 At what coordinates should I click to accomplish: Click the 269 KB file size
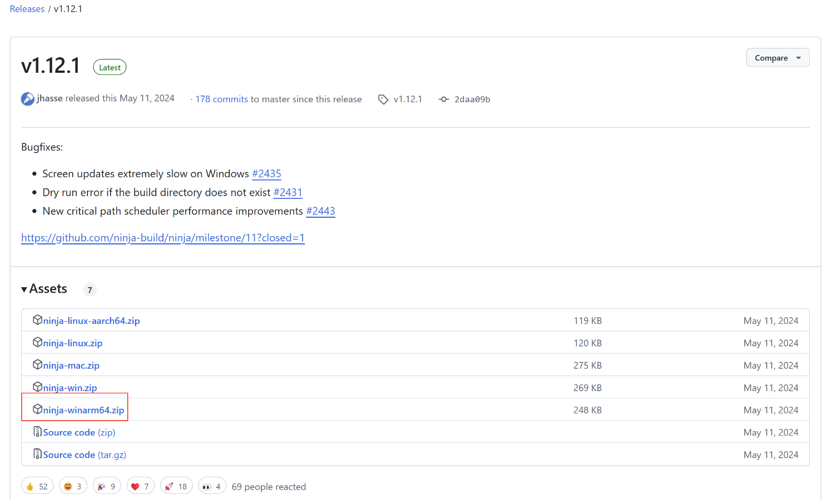(x=587, y=388)
